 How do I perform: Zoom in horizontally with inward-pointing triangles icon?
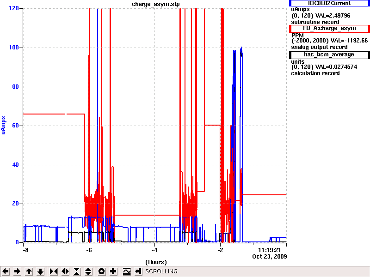point(54,271)
